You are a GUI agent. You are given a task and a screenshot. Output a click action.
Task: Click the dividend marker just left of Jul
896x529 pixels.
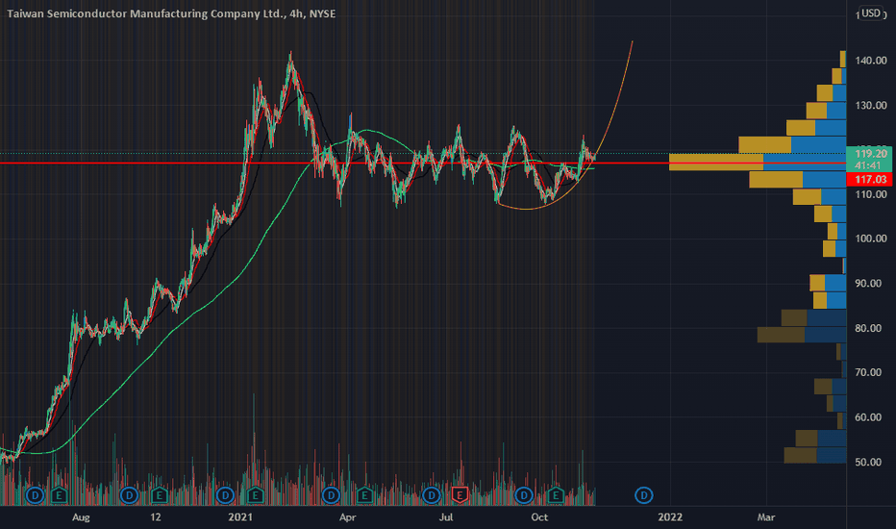[x=432, y=495]
